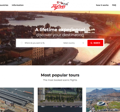Open the countries menu item

coord(4,5)
